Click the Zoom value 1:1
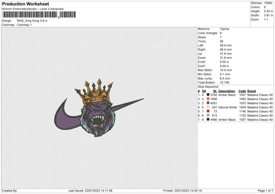275x194 pixels. coord(266,19)
